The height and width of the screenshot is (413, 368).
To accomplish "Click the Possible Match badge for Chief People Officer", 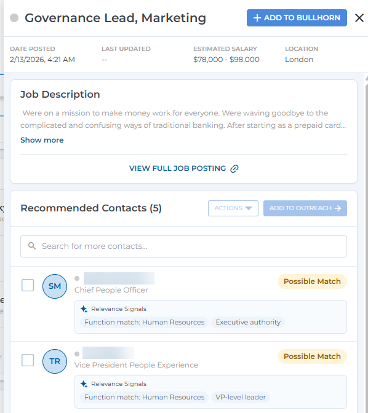I will (x=312, y=281).
